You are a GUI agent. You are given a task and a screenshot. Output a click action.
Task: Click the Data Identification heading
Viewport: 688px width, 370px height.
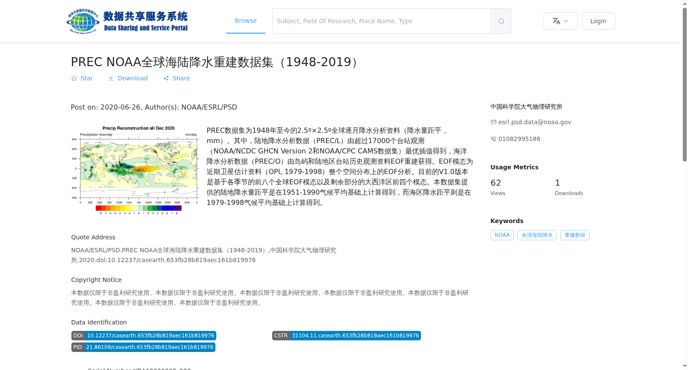click(99, 322)
